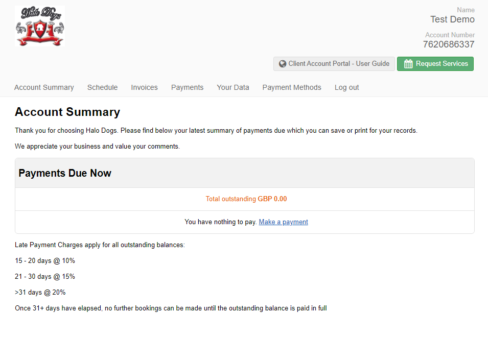This screenshot has width=488, height=337.
Task: Click 'Thank you for choosing Halo Dogs' paragraph
Action: click(x=216, y=131)
